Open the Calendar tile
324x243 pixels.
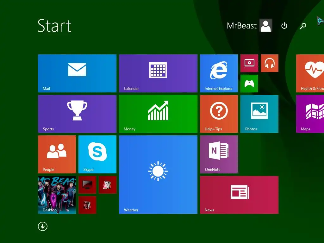tap(158, 73)
